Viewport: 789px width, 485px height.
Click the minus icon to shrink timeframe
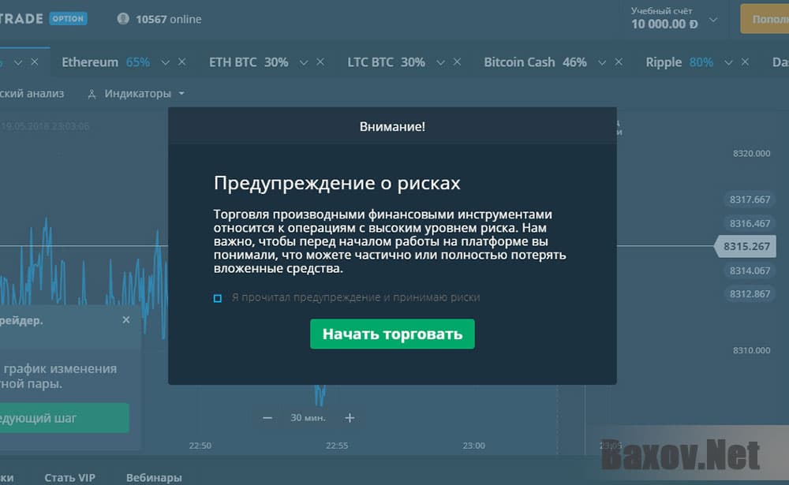267,418
